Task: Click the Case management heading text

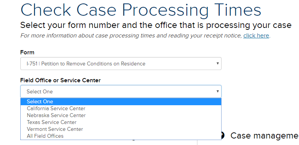Action: click(264, 136)
